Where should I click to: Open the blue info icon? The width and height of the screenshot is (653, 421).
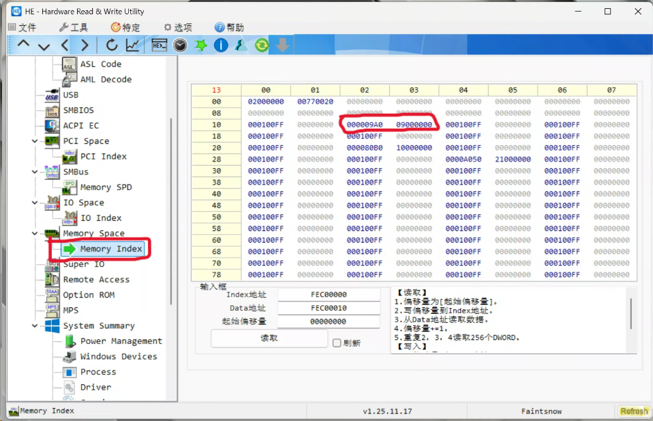pyautogui.click(x=221, y=45)
